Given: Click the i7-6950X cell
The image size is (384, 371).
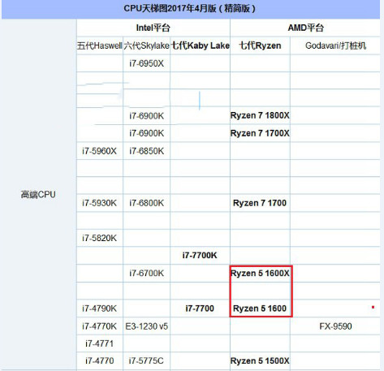Looking at the screenshot, I should (146, 63).
